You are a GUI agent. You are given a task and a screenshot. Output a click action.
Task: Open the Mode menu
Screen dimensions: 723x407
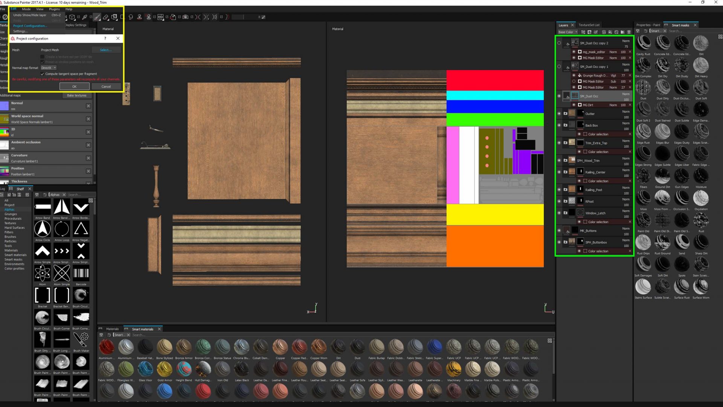pos(26,9)
